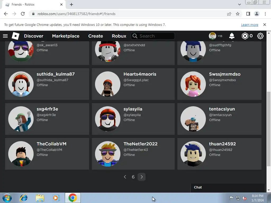Open suthida_kulma87's profile name

[x=56, y=74]
